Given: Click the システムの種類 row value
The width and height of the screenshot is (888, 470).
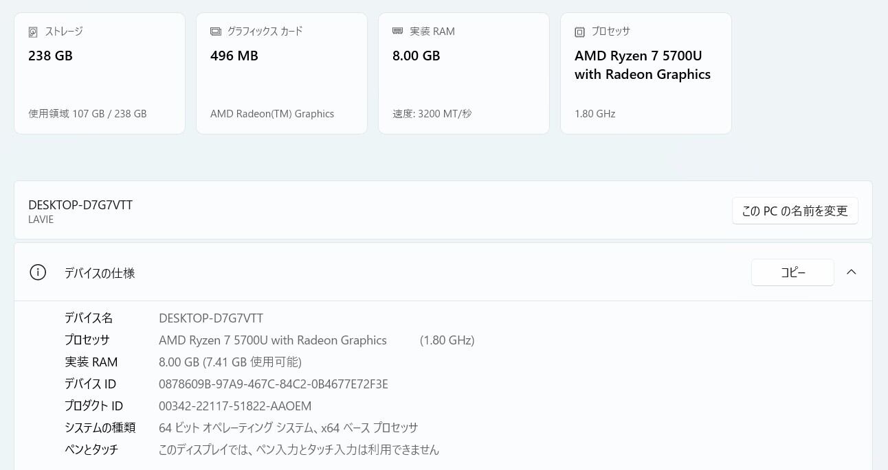Looking at the screenshot, I should pos(288,428).
